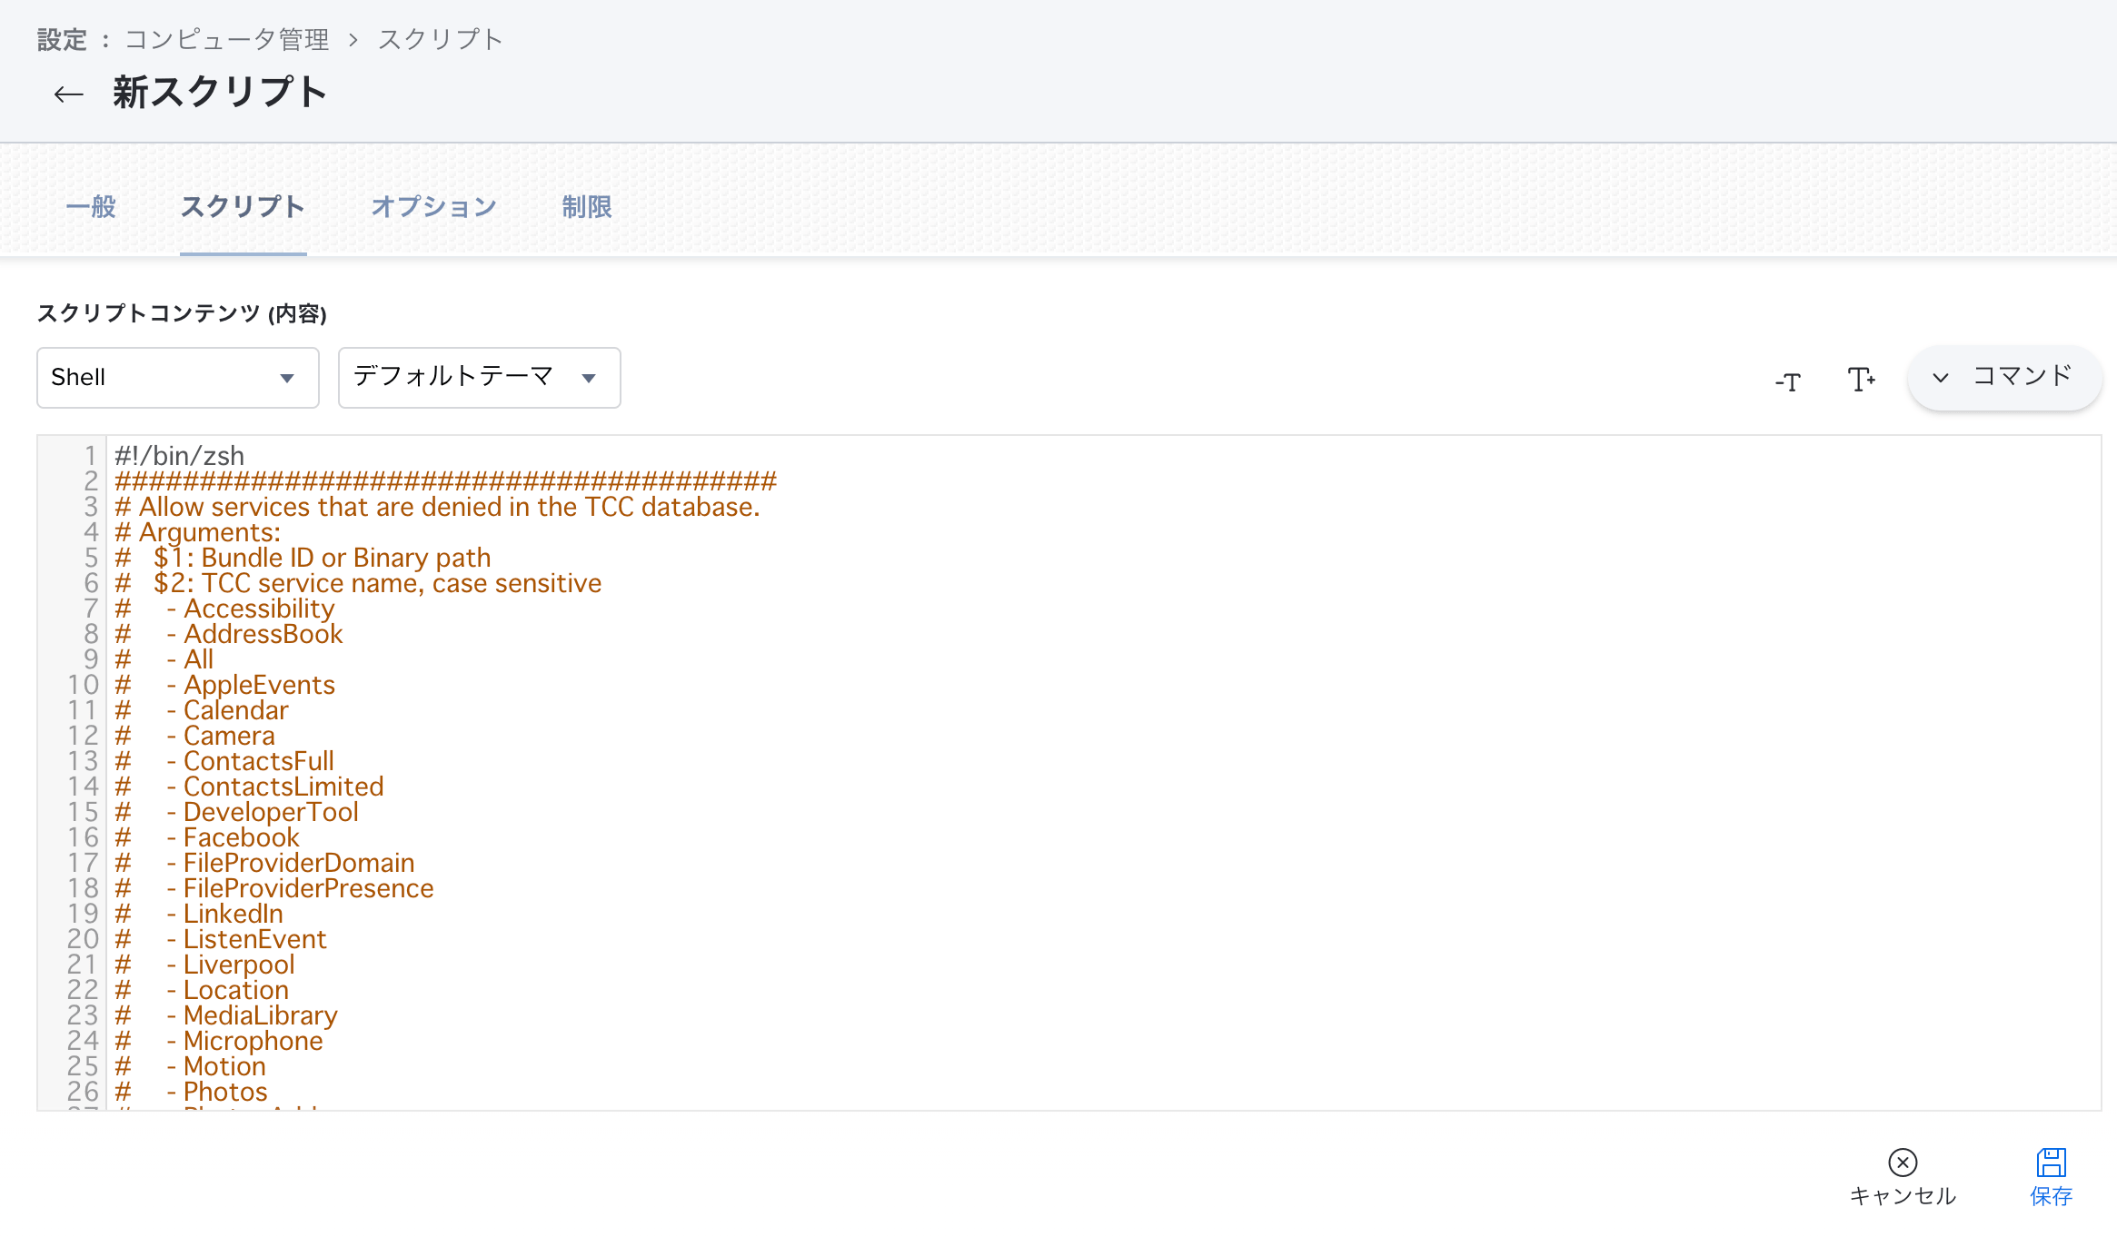2117x1237 pixels.
Task: Click the save floppy disk icon
Action: (2051, 1162)
